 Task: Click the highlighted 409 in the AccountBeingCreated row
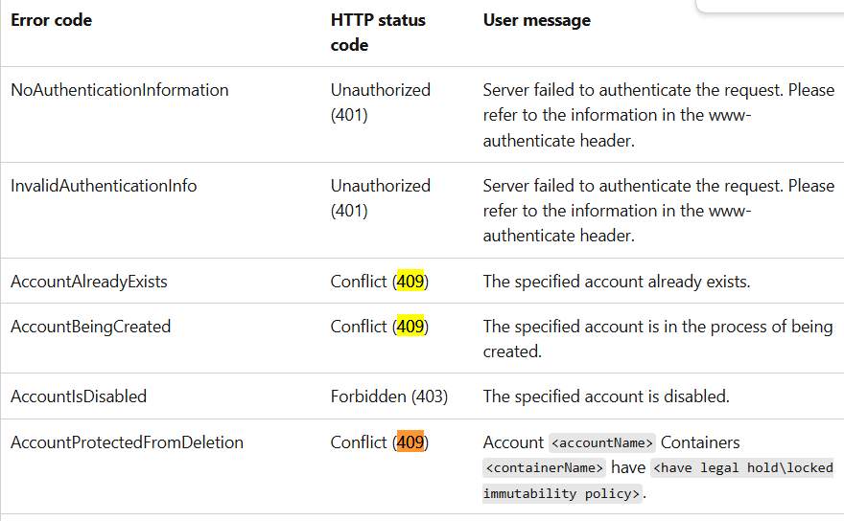click(x=410, y=327)
